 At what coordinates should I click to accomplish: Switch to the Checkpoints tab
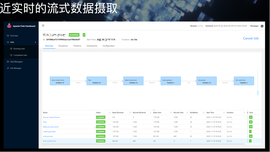pos(92,46)
